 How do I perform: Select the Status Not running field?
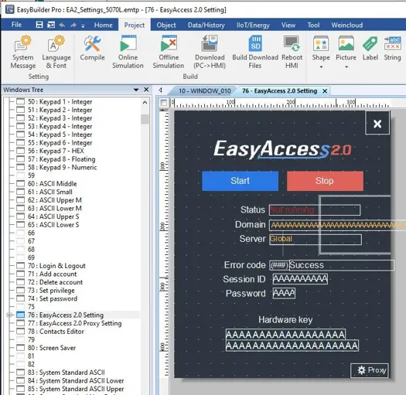coord(315,210)
